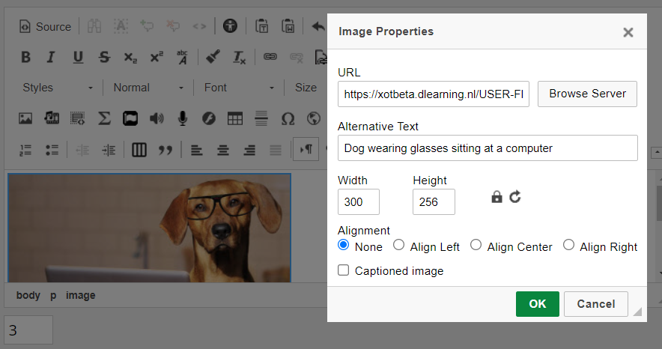The image size is (662, 349).
Task: Switch to Source view
Action: (x=45, y=26)
